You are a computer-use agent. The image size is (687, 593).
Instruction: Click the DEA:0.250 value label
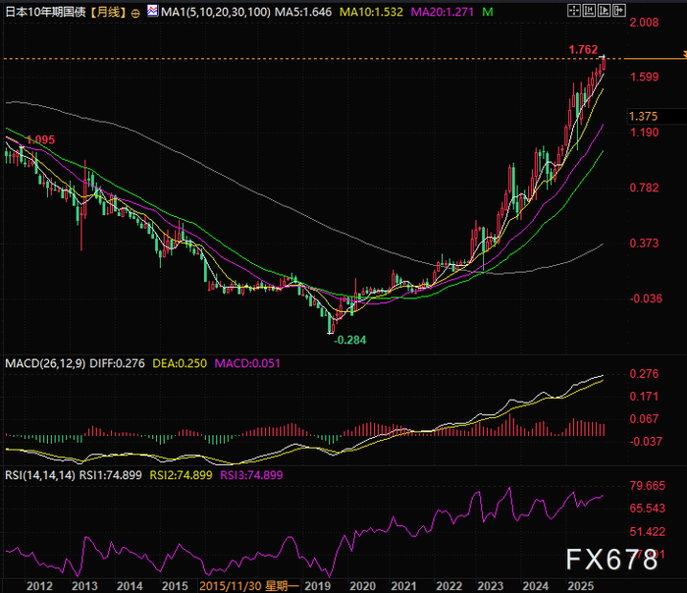(x=180, y=363)
